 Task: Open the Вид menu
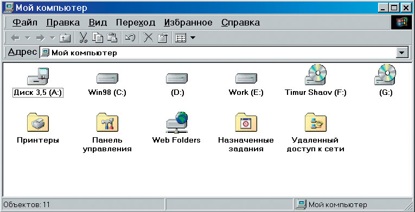coord(98,22)
